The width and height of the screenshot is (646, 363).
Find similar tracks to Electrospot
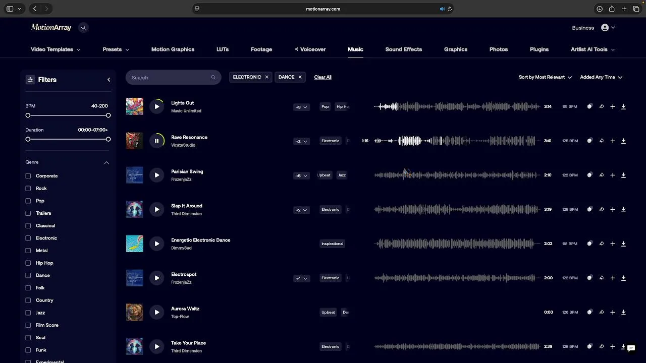pos(589,278)
